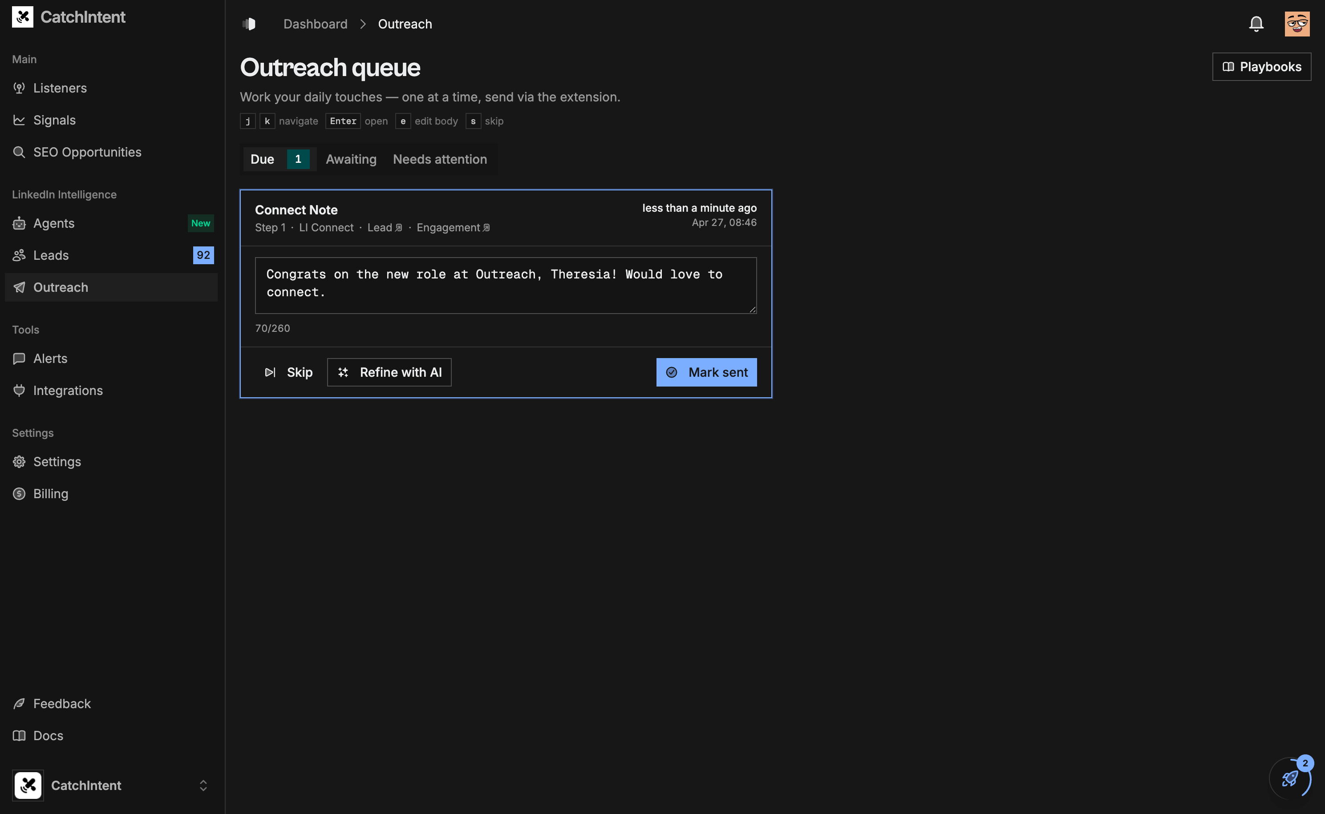Image resolution: width=1325 pixels, height=814 pixels.
Task: Open the notifications bell
Action: [1256, 23]
